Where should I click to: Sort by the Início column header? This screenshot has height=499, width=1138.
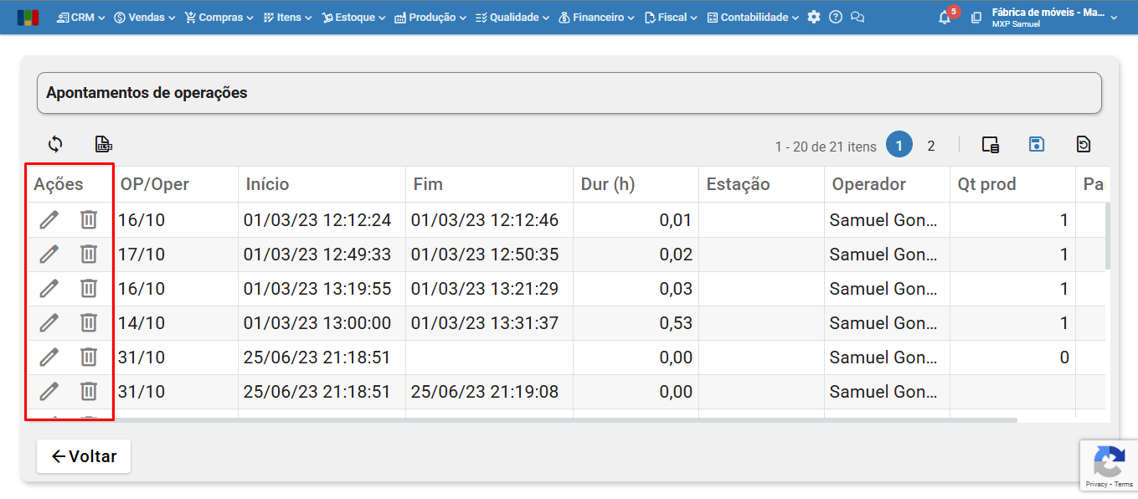(267, 184)
